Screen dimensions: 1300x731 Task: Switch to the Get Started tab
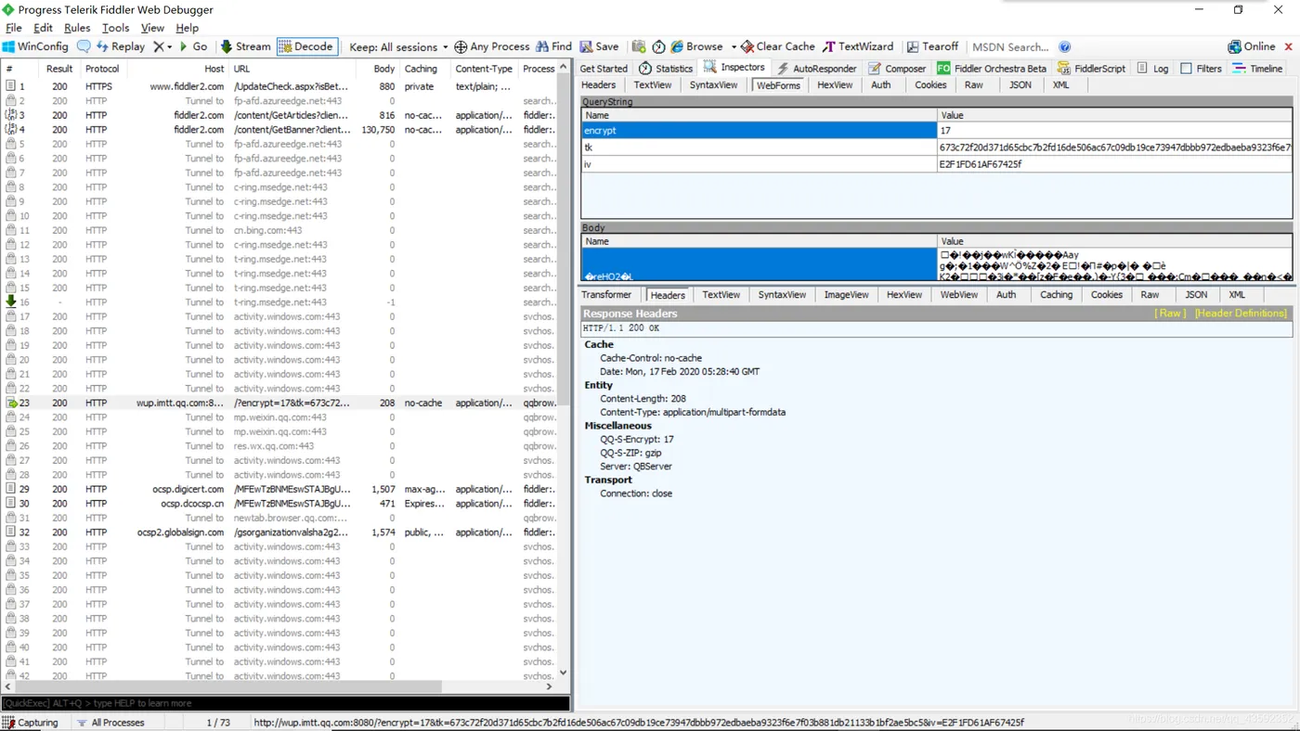click(604, 69)
